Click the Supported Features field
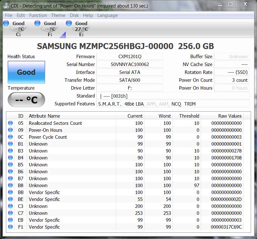This screenshot has width=257, height=239. pos(173,104)
